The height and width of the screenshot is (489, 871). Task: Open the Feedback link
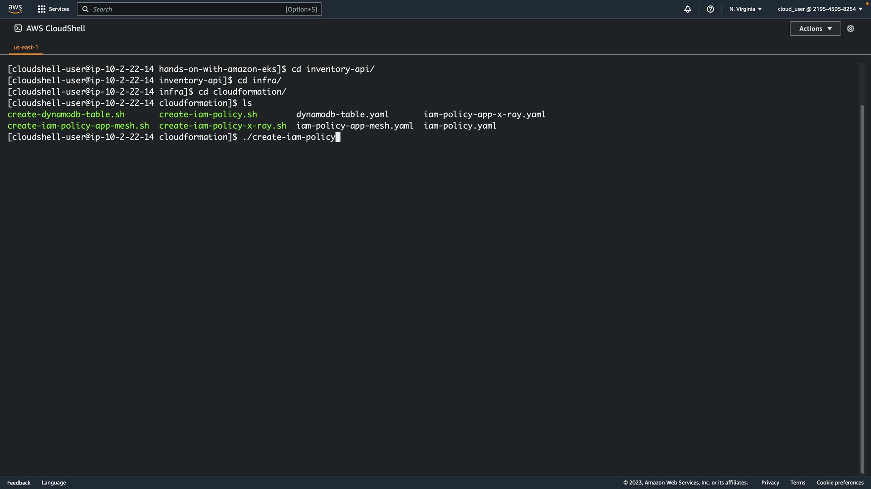[x=19, y=483]
